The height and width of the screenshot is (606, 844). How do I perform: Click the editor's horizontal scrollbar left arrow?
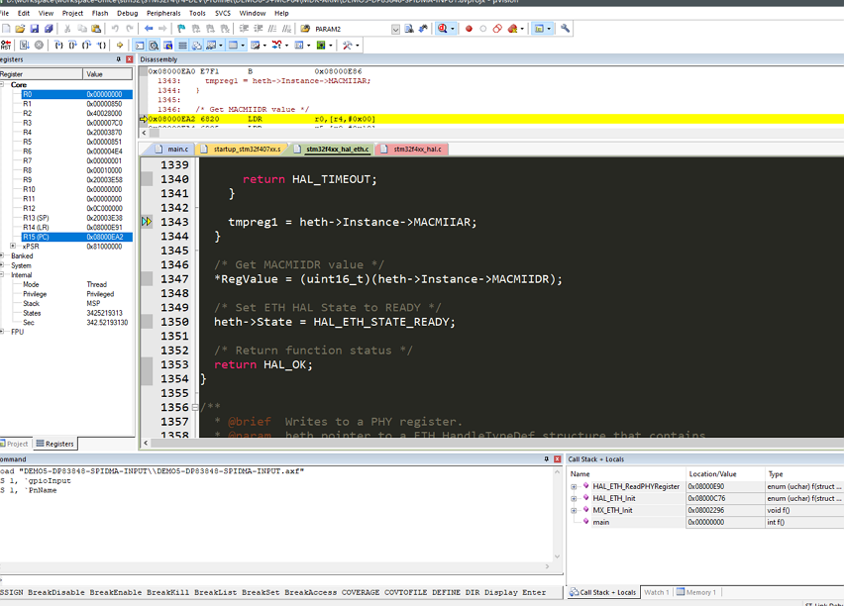point(146,443)
